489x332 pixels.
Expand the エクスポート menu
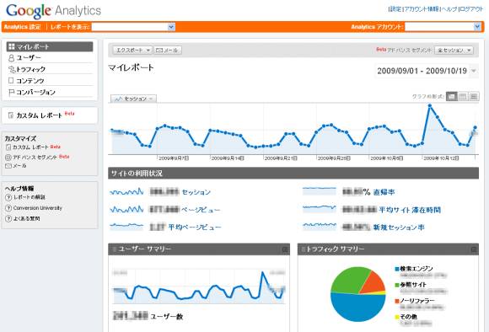point(132,51)
